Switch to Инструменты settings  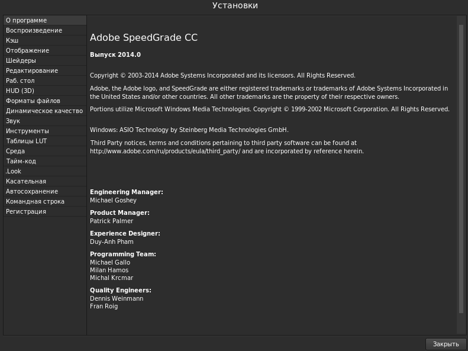(x=27, y=131)
